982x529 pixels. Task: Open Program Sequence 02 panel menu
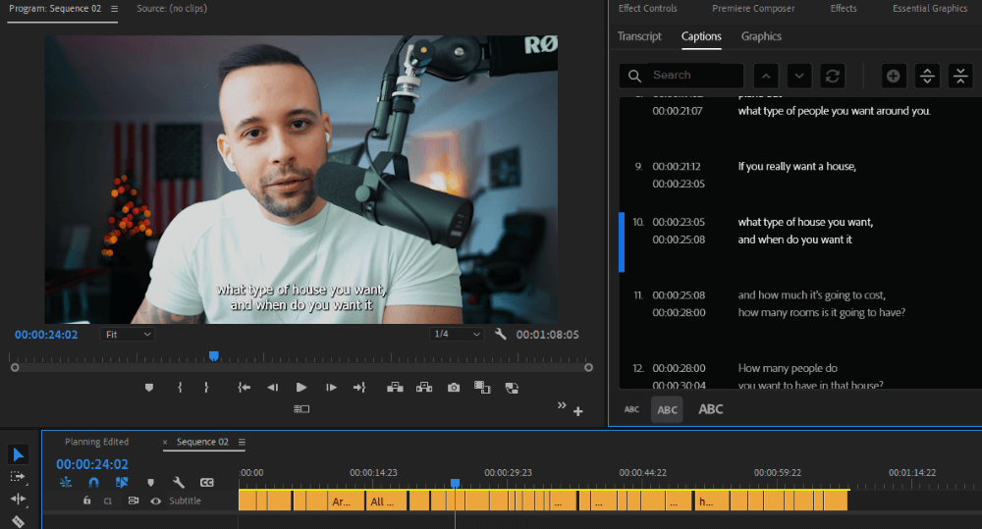(114, 9)
